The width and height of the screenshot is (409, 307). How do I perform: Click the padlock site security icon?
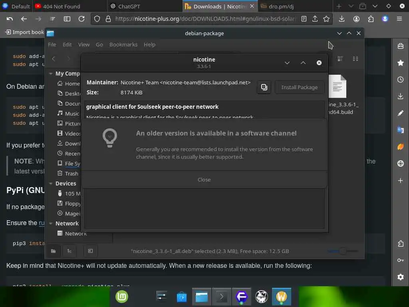108,19
